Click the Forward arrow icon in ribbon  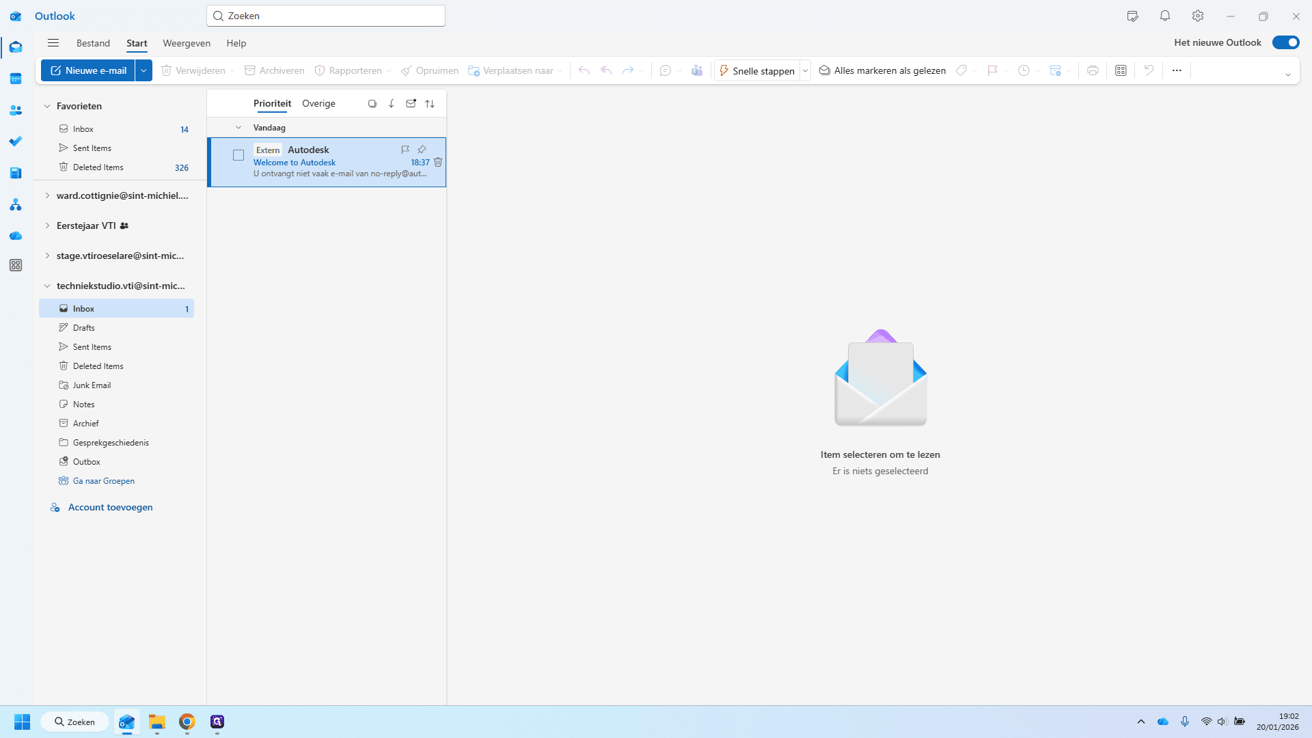(x=628, y=70)
